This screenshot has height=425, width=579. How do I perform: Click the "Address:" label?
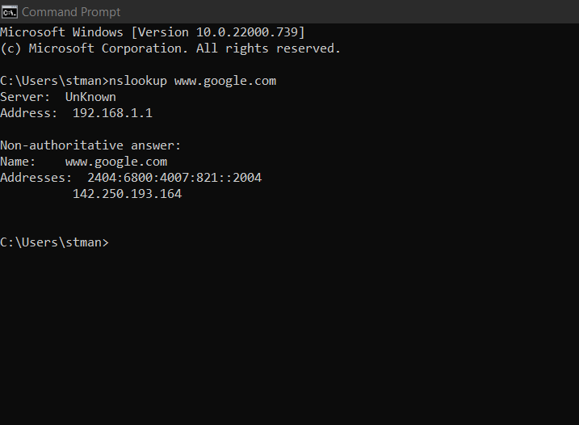click(x=29, y=113)
